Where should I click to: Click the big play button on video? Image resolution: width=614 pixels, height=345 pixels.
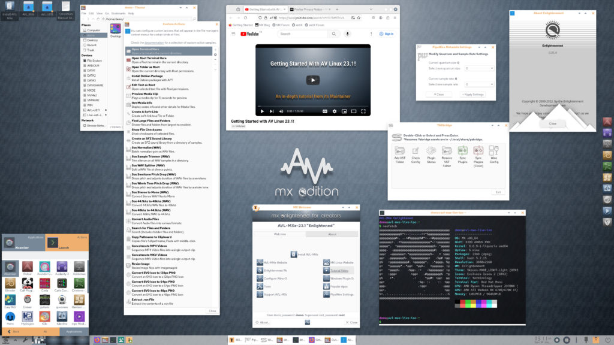pyautogui.click(x=312, y=80)
